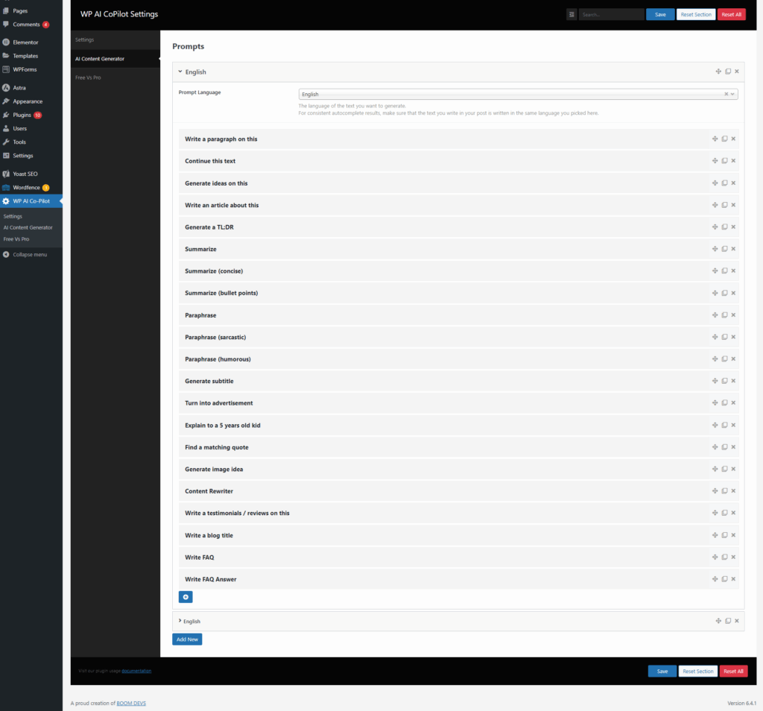This screenshot has width=763, height=711.
Task: Duplicate the 'Write a paragraph on this' prompt
Action: point(724,139)
